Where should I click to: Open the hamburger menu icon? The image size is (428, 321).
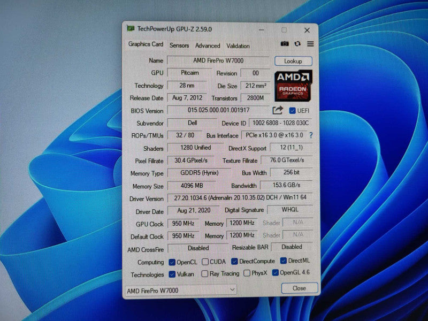[x=310, y=44]
